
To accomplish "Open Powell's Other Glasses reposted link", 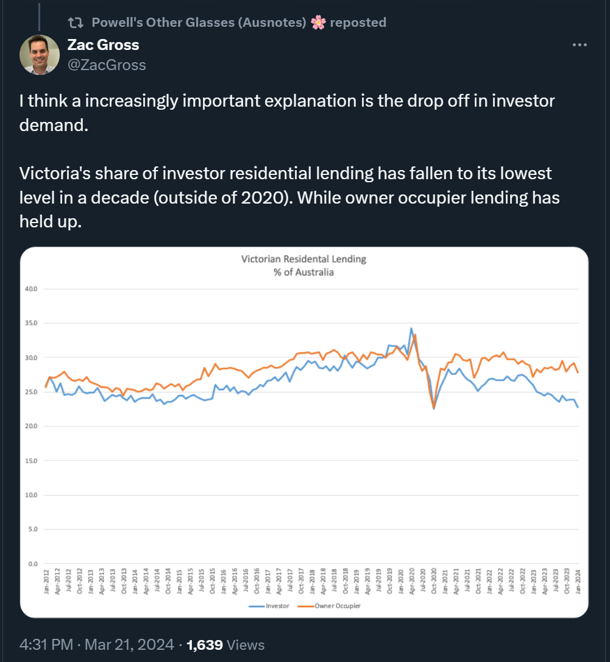I will pyautogui.click(x=239, y=23).
